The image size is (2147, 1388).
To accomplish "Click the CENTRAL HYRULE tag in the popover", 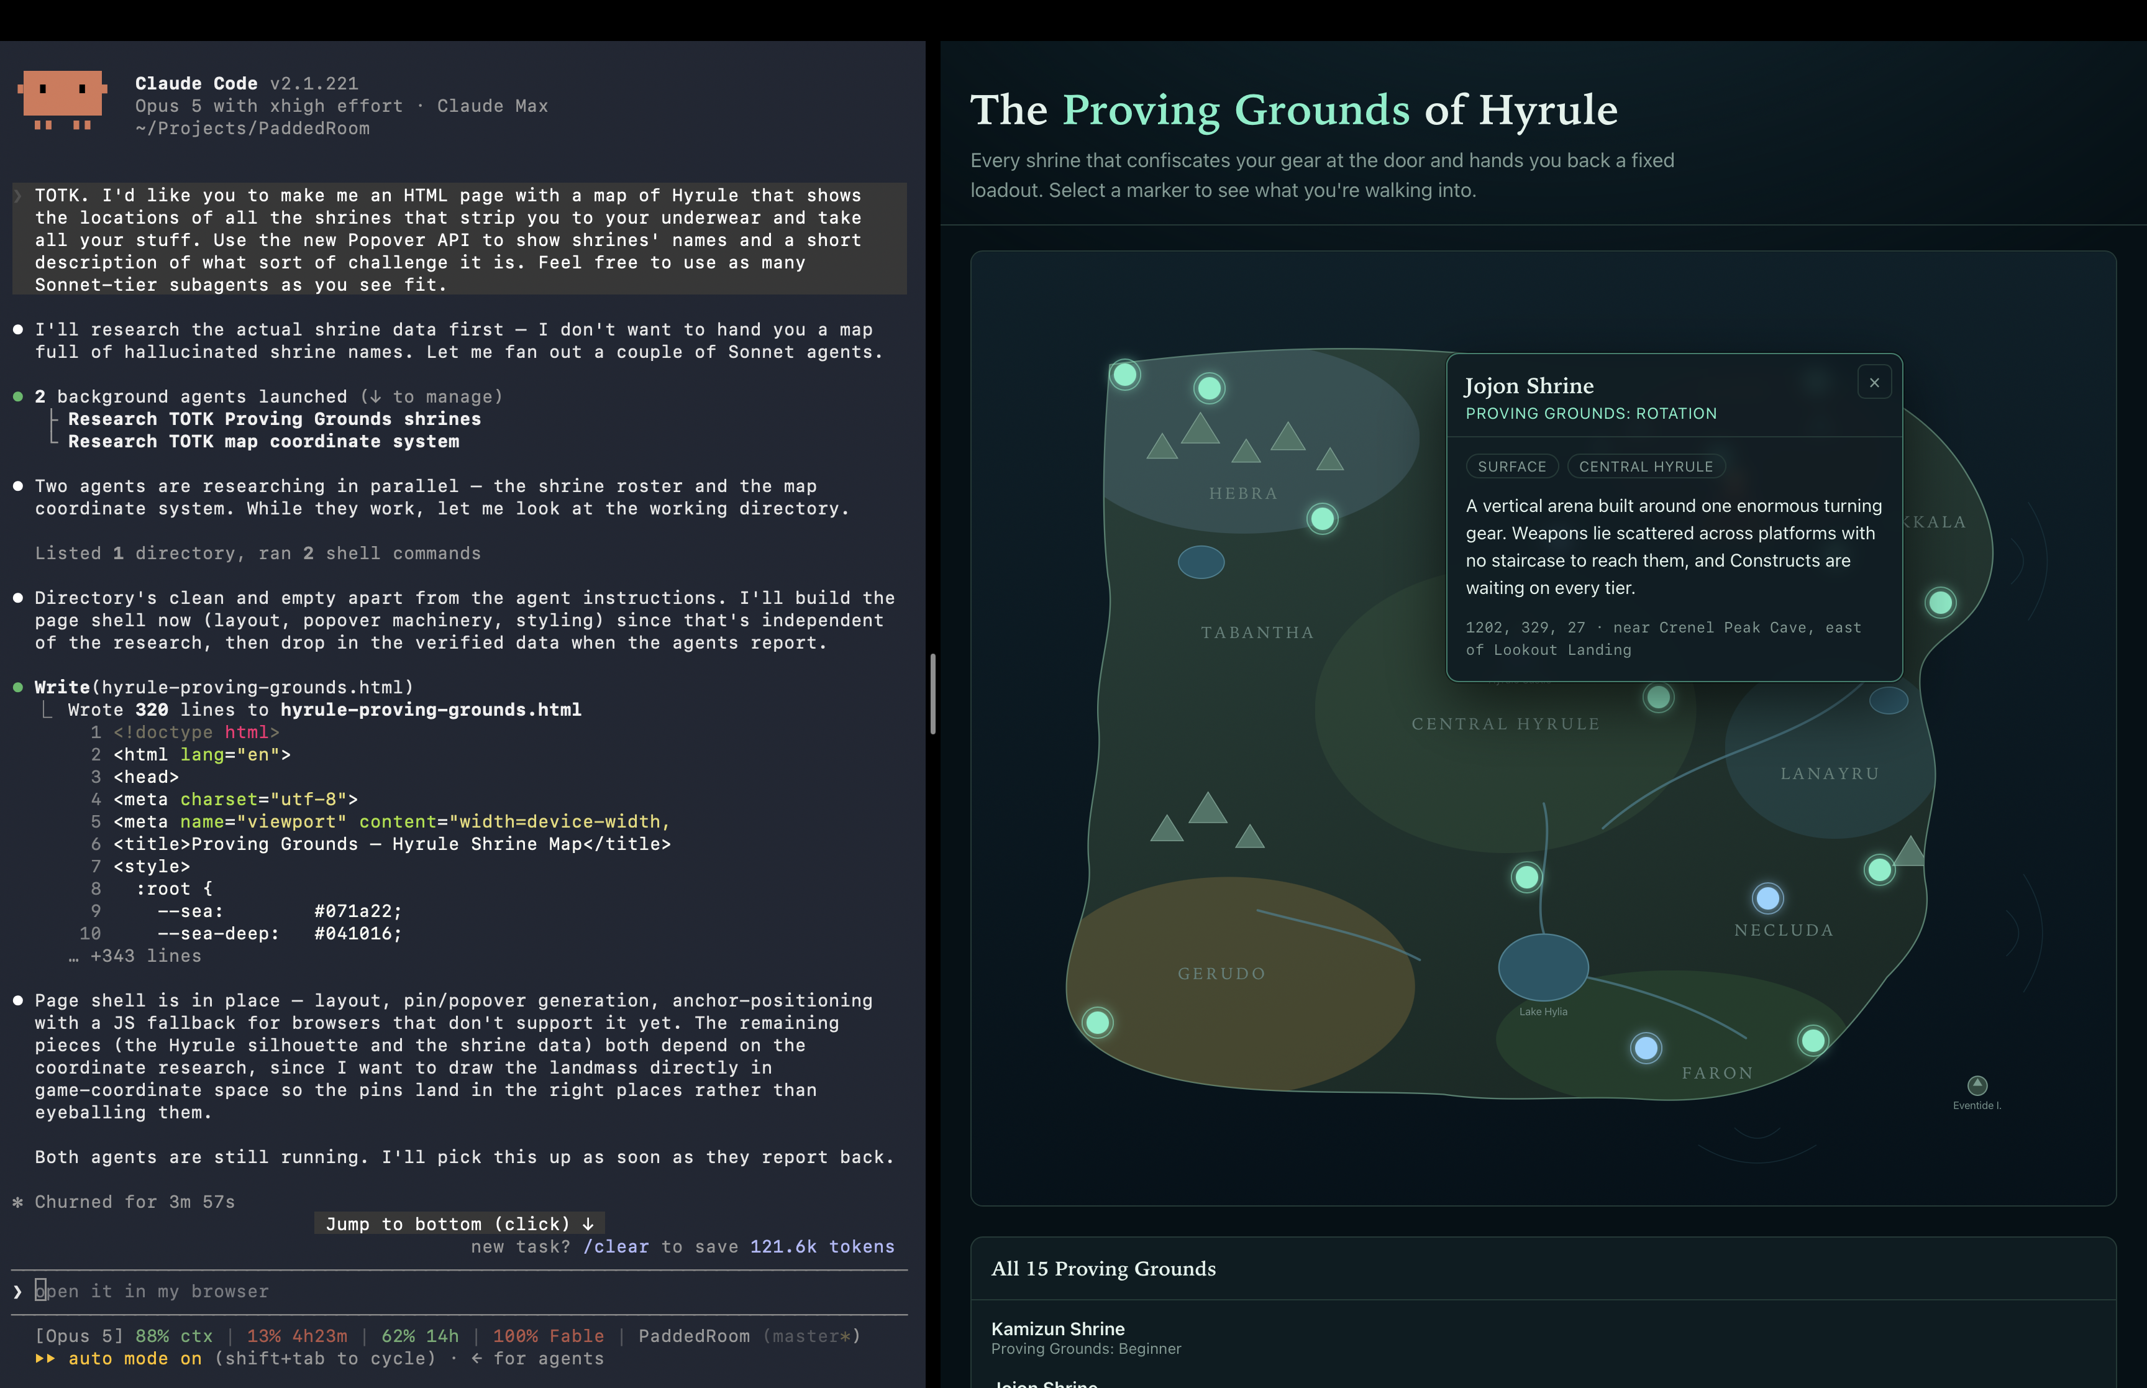I will [1646, 467].
